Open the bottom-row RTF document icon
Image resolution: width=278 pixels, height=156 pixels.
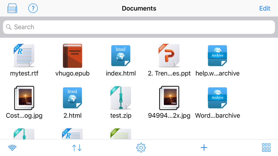click(73, 134)
